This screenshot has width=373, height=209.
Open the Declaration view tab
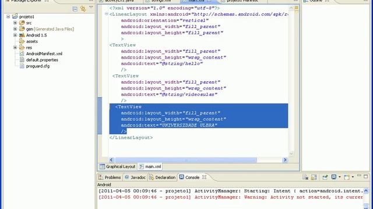pos(162,177)
